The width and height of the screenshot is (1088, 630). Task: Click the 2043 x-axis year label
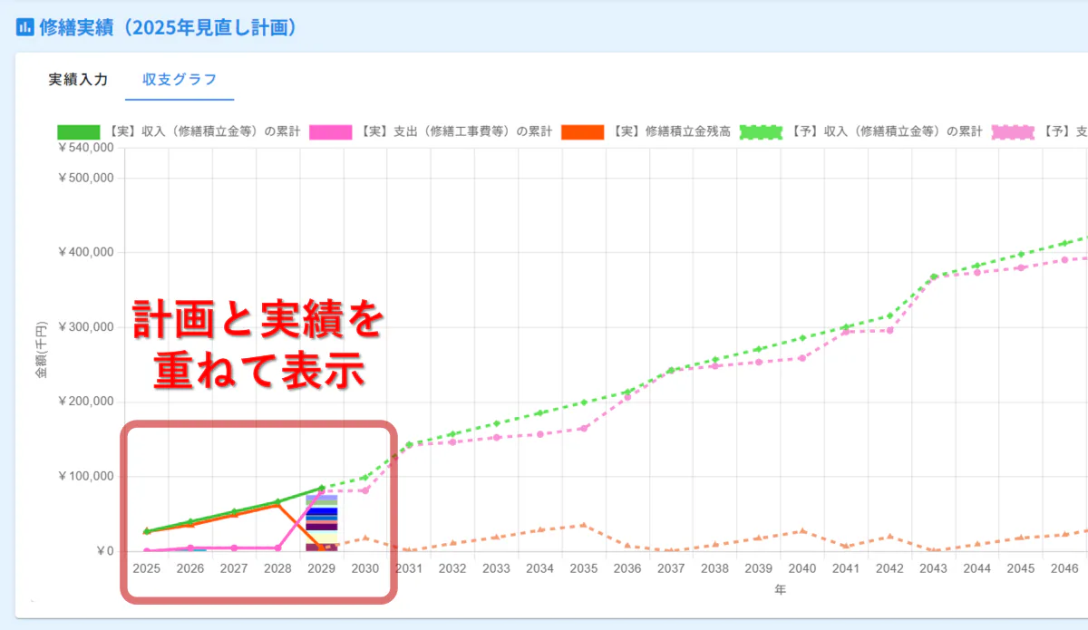click(x=934, y=568)
